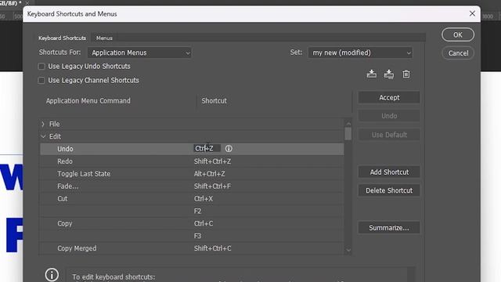
Task: Select the Redo command row
Action: pos(192,161)
